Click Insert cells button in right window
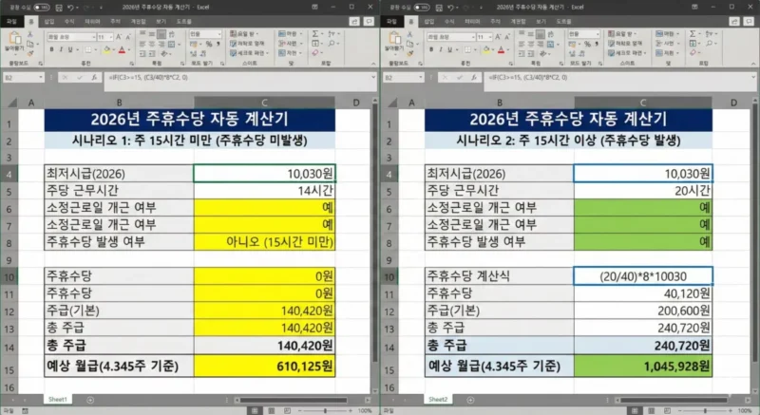760x415 pixels. tap(668, 33)
